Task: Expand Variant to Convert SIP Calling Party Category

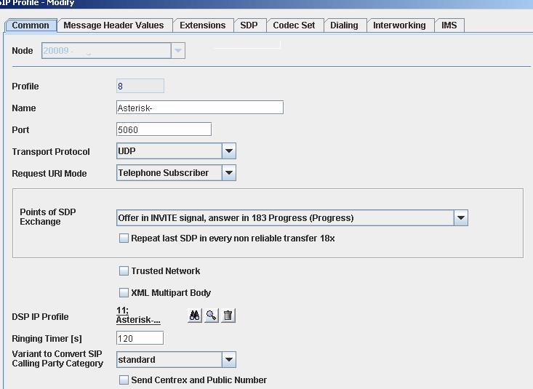Action: click(228, 359)
